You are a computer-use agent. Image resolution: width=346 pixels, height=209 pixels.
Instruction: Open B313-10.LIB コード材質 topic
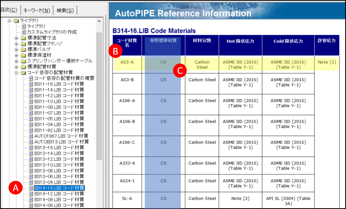[59, 165]
